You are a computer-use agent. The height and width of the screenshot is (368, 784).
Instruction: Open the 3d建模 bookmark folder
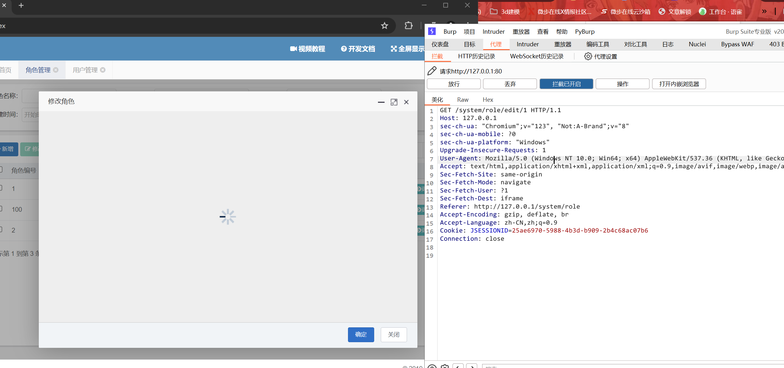(x=505, y=12)
